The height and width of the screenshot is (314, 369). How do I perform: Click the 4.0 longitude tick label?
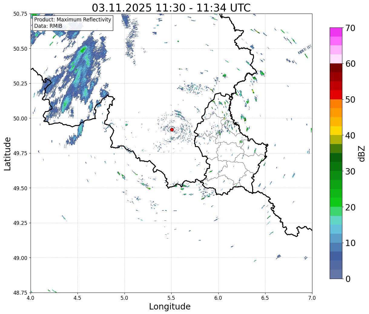[31, 298]
